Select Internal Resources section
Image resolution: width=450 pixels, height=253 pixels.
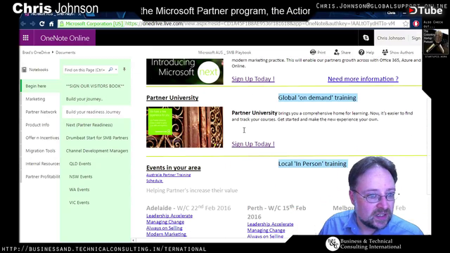41,164
